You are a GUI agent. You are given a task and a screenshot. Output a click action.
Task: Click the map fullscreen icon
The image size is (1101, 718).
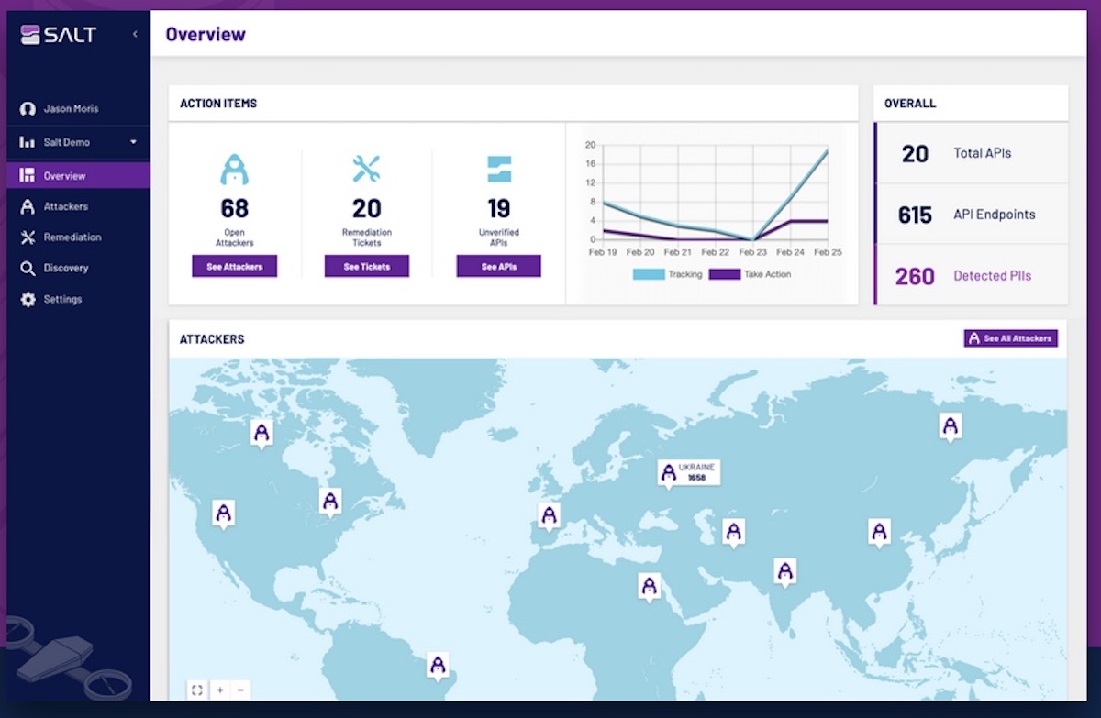(197, 690)
